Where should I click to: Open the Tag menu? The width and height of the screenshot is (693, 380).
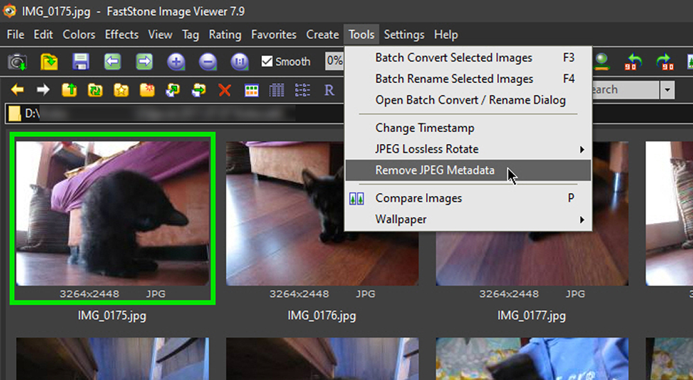(x=191, y=35)
